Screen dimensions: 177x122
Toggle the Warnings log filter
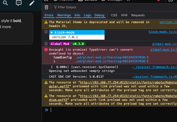[x=64, y=15]
